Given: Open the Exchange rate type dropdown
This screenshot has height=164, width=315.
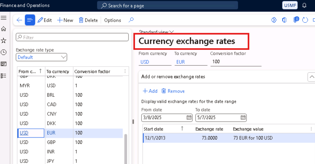Looking at the screenshot, I should (63, 57).
